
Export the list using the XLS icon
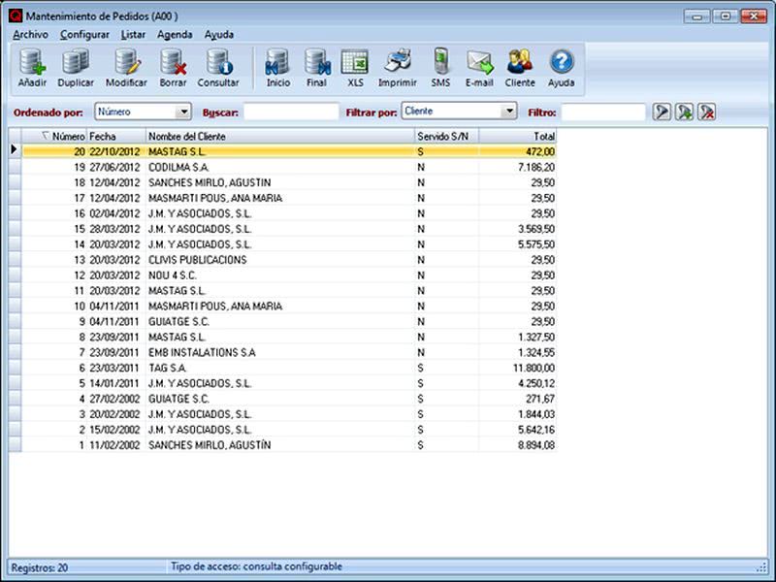pos(355,62)
